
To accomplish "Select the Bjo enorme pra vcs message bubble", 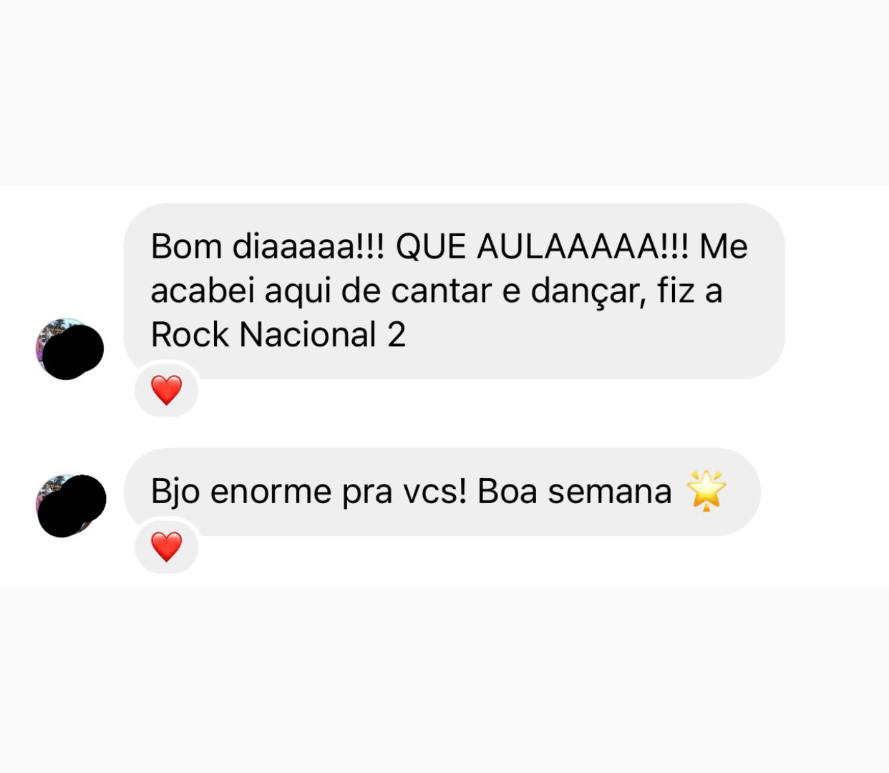I will (x=442, y=492).
